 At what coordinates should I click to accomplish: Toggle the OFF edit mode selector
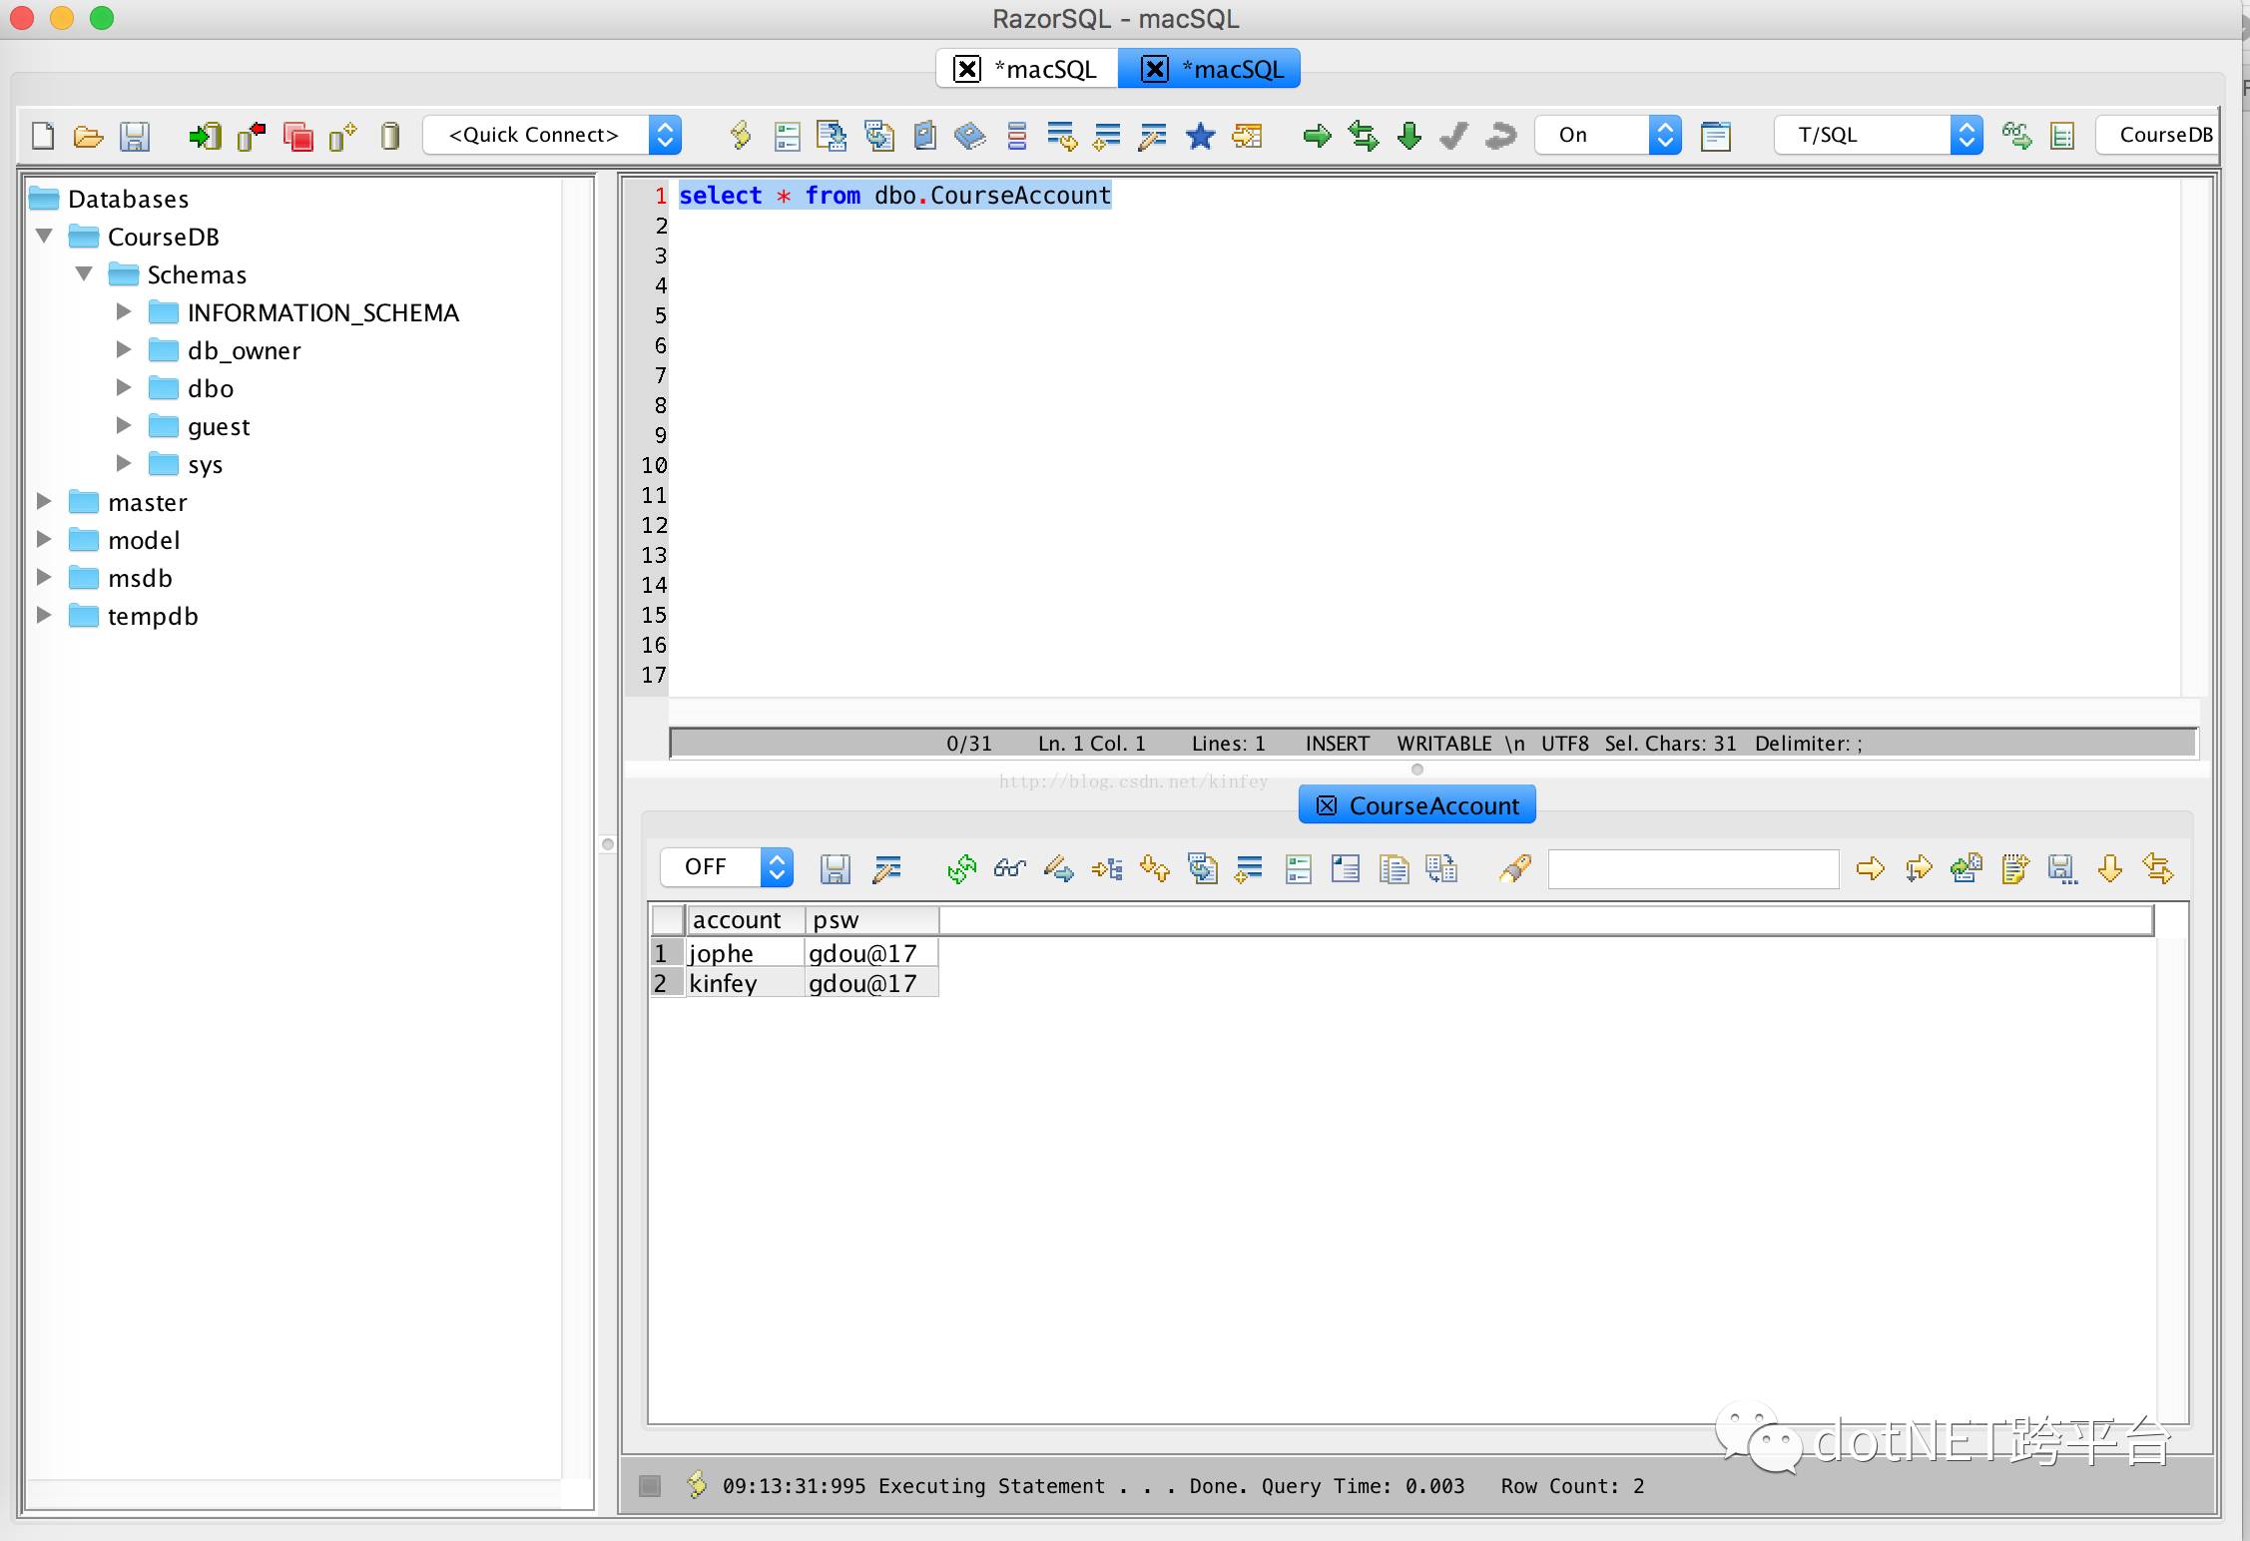pyautogui.click(x=727, y=866)
